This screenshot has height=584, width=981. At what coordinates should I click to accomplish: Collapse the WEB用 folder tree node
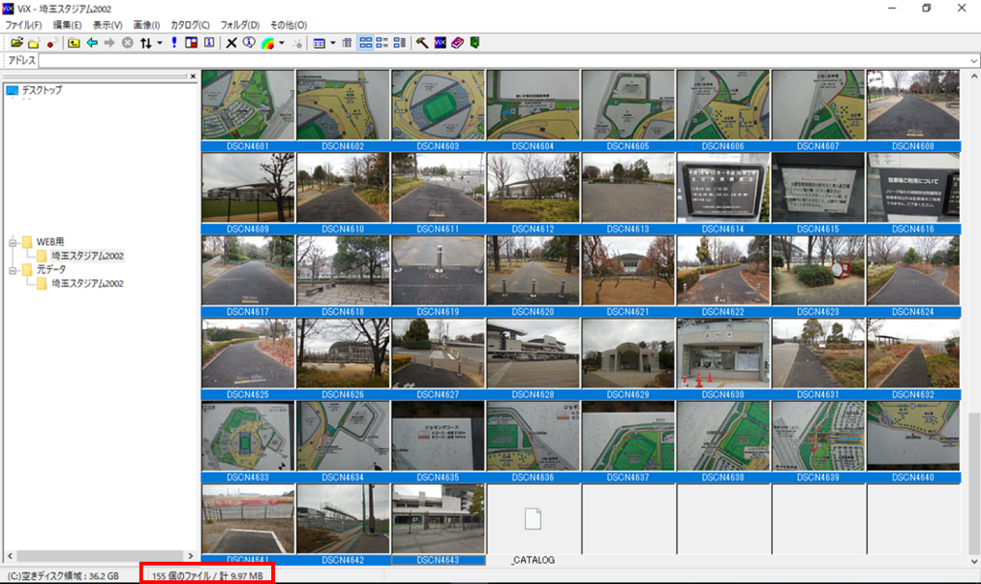click(x=12, y=242)
